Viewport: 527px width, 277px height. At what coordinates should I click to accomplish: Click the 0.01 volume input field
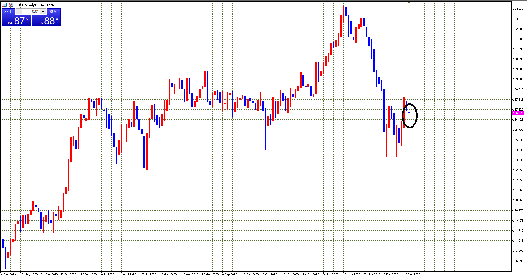(x=31, y=11)
